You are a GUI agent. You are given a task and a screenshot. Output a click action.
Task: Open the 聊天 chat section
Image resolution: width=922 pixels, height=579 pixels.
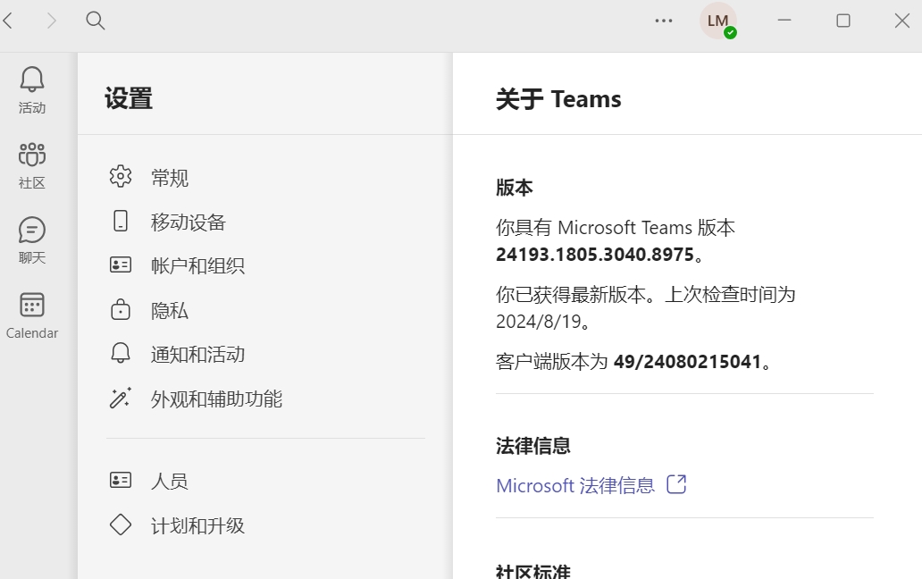[32, 240]
